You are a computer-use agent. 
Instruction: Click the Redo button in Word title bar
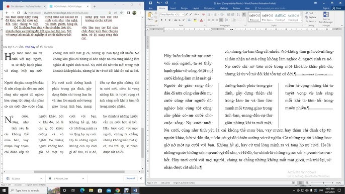[166, 3]
